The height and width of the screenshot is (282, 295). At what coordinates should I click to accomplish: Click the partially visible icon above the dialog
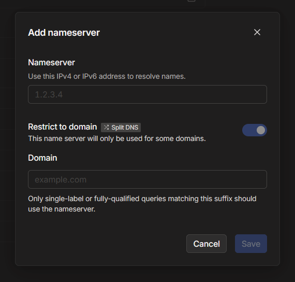[191, 1]
